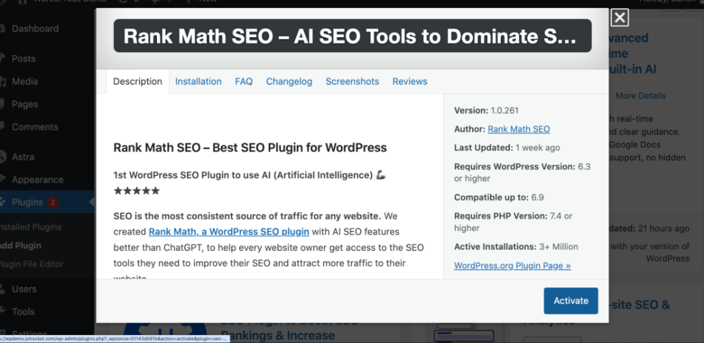
Task: Open WordPress.org Plugin Page link
Action: [512, 266]
